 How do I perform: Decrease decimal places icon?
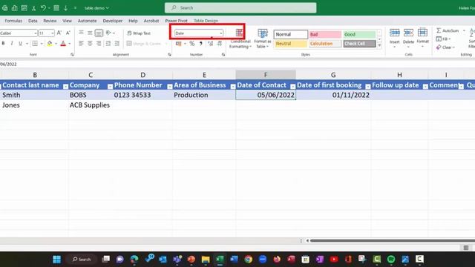[220, 44]
